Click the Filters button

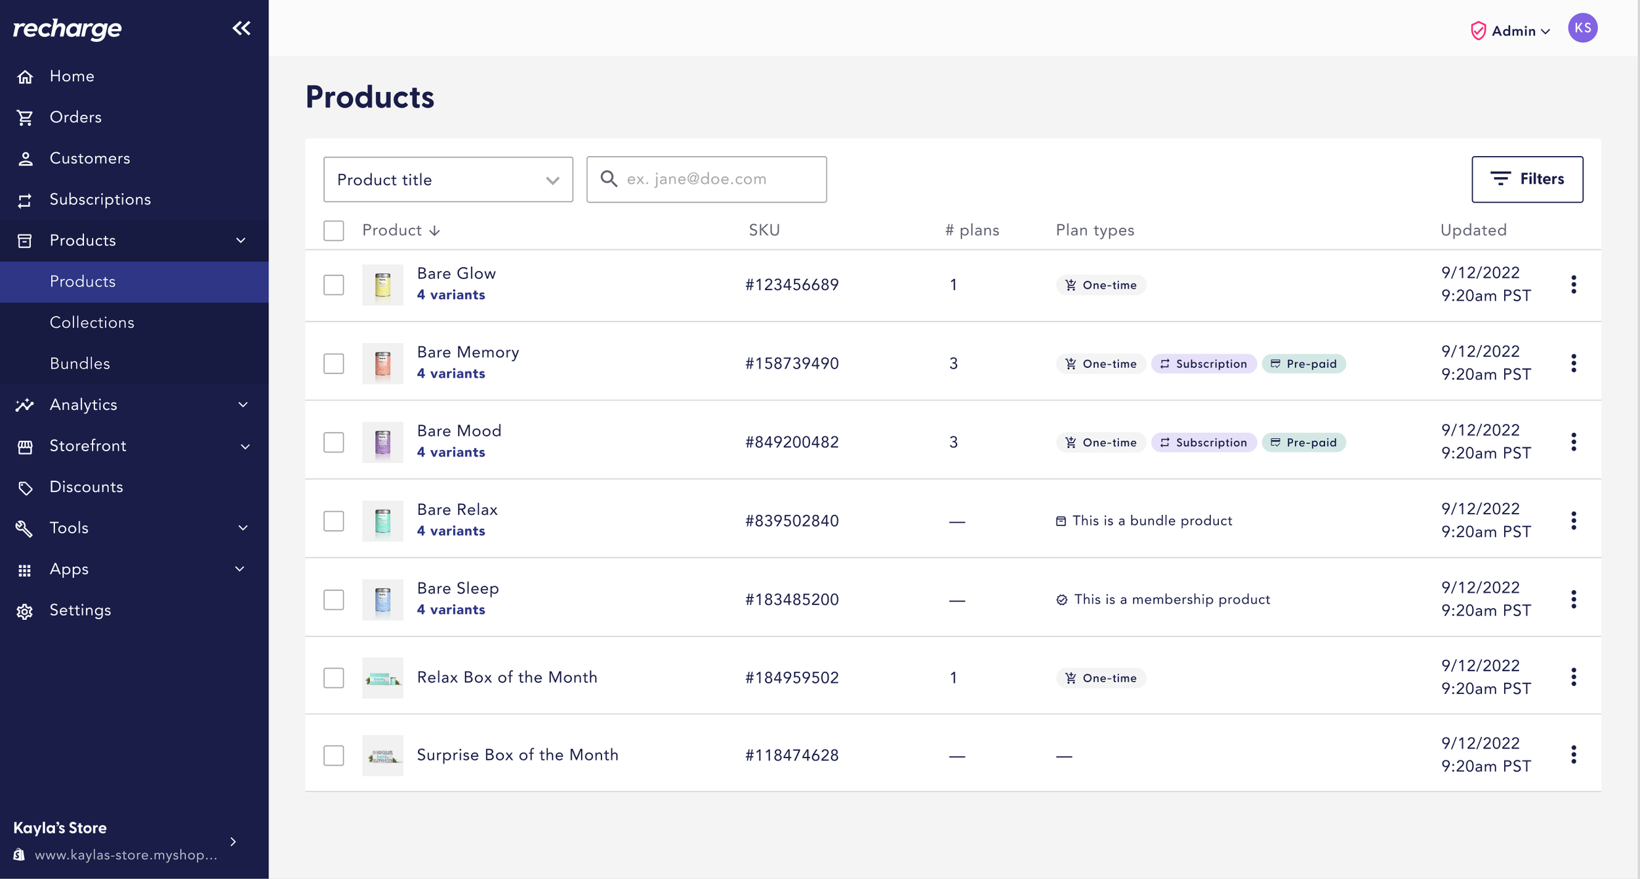pyautogui.click(x=1527, y=179)
